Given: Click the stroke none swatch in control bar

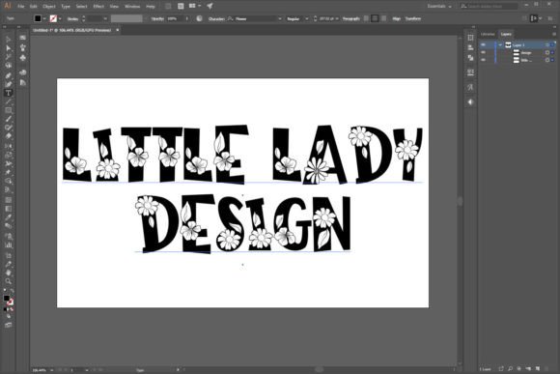Looking at the screenshot, I should [53, 18].
